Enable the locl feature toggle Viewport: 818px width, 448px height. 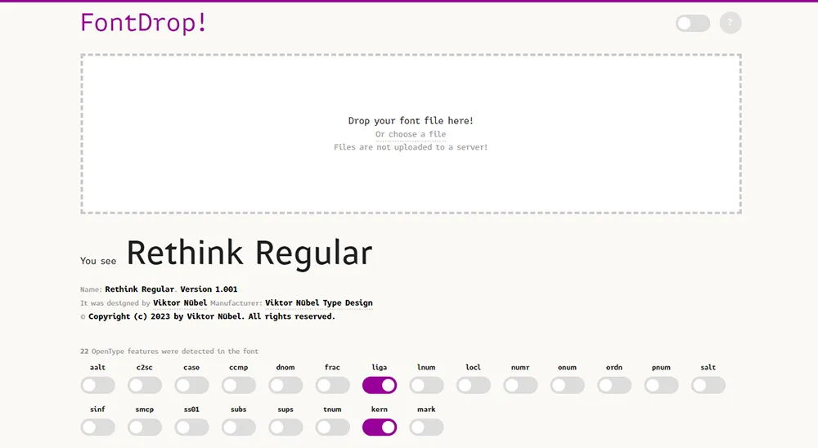474,385
